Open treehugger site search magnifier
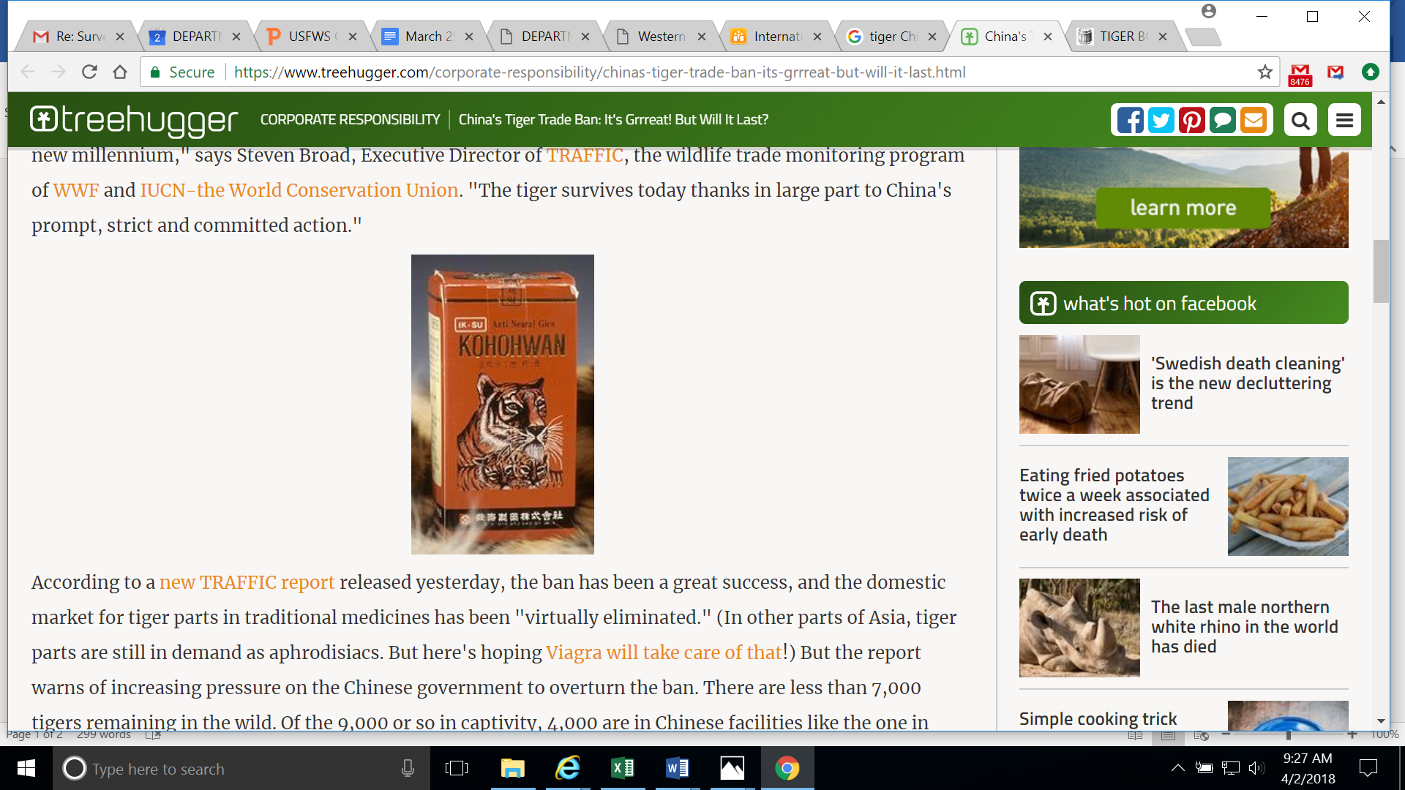Screen dimensions: 1405x790 1300,120
